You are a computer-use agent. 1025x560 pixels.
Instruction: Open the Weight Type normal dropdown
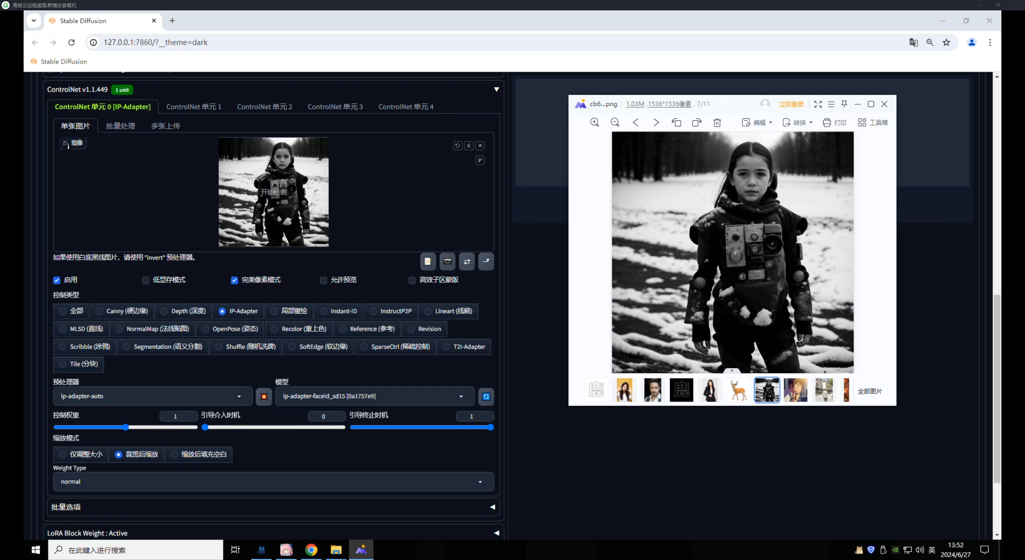(x=273, y=482)
